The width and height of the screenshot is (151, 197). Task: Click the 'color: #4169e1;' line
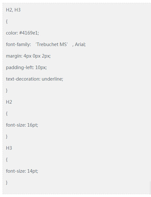[x=22, y=33]
